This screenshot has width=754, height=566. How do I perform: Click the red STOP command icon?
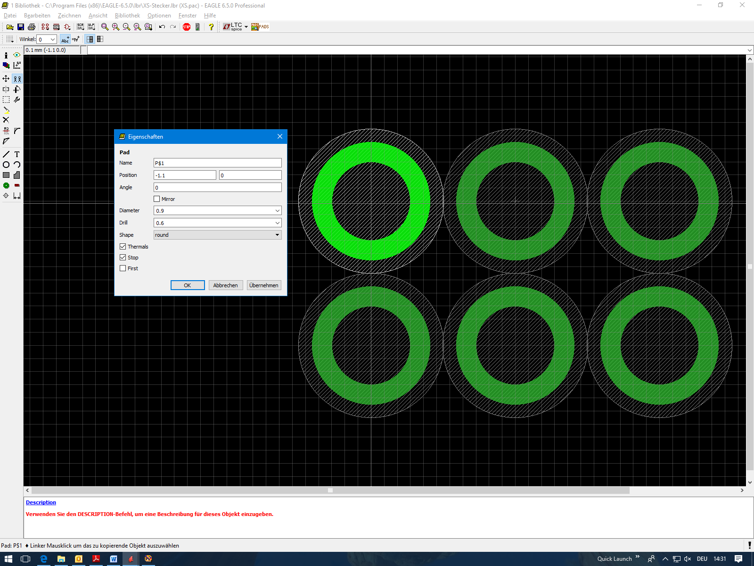(187, 27)
